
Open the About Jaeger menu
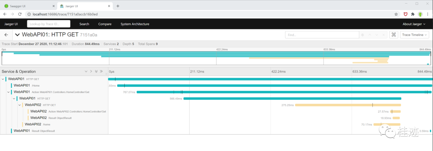(414, 24)
